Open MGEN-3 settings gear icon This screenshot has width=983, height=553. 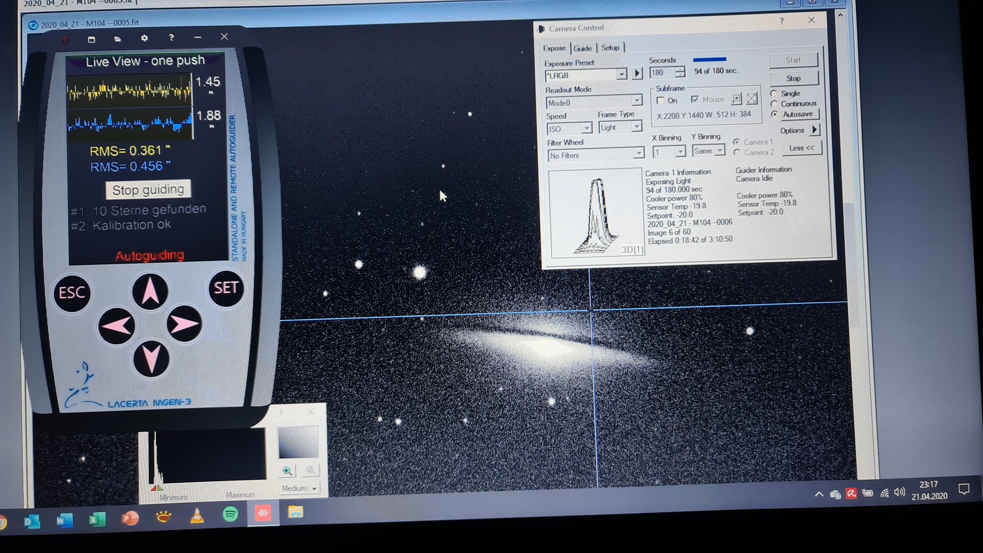pyautogui.click(x=144, y=38)
